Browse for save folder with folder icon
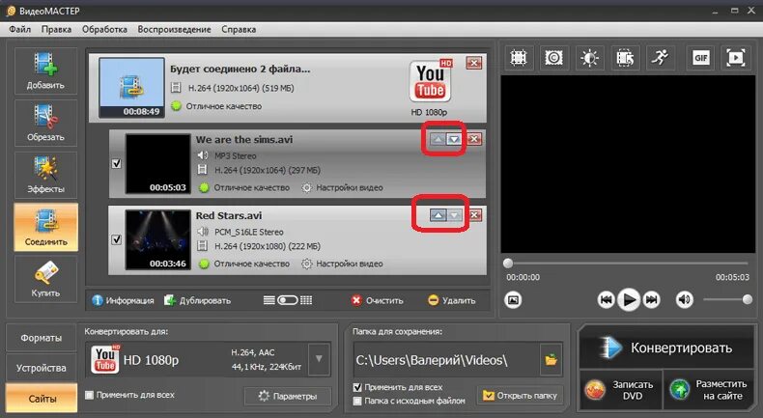Viewport: 763px width, 418px height. 551,360
